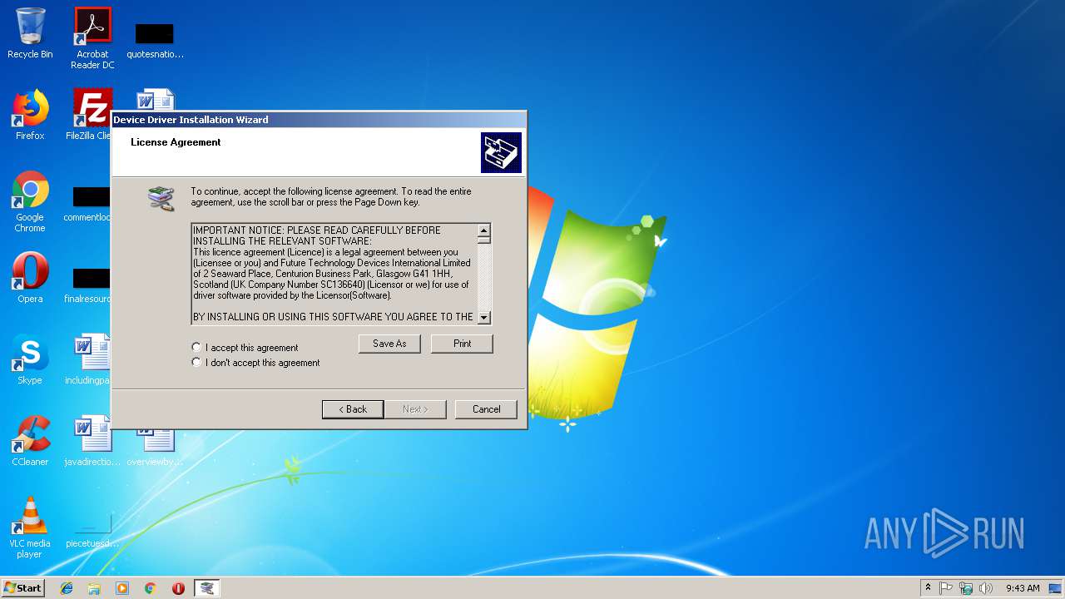The height and width of the screenshot is (599, 1065).
Task: Open the volume speaker tray icon
Action: pos(986,588)
